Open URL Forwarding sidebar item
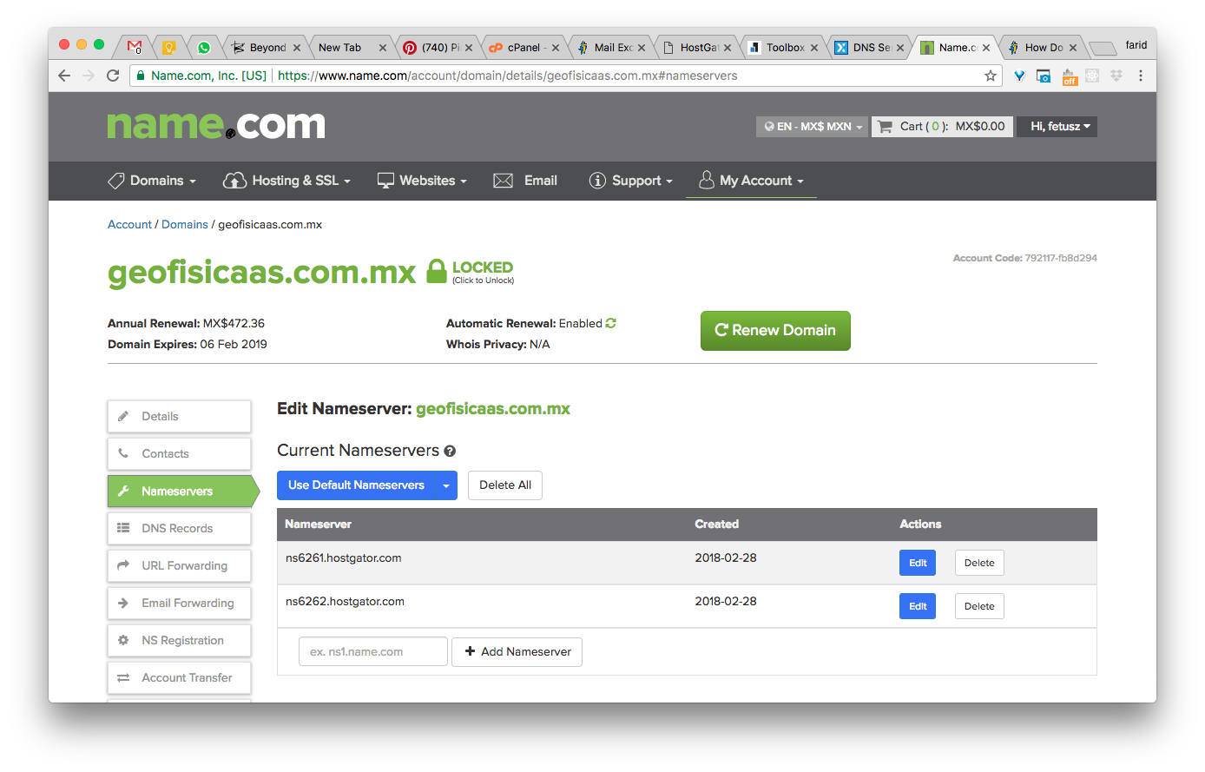The image size is (1205, 772). [x=180, y=566]
